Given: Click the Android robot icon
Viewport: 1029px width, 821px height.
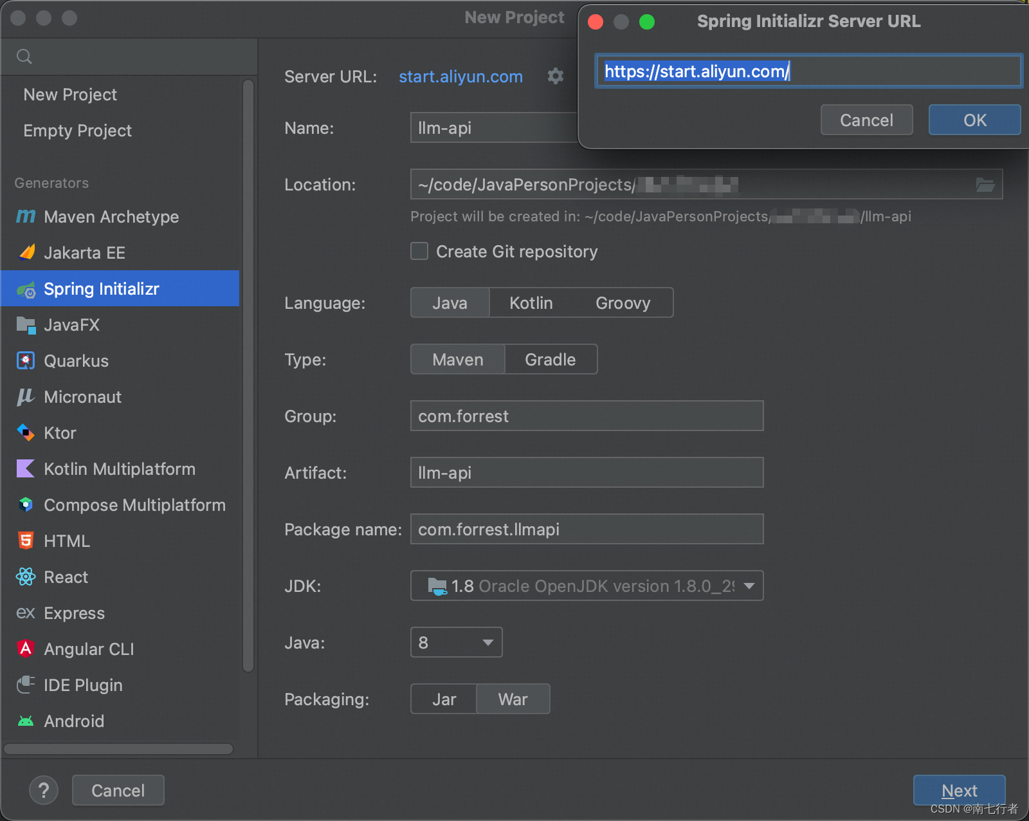Looking at the screenshot, I should (26, 721).
